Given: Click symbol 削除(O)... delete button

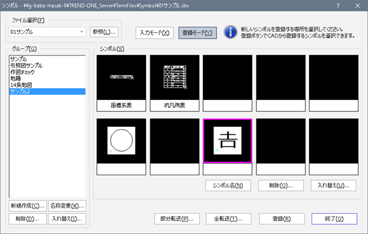Looking at the screenshot, I should click(281, 186).
